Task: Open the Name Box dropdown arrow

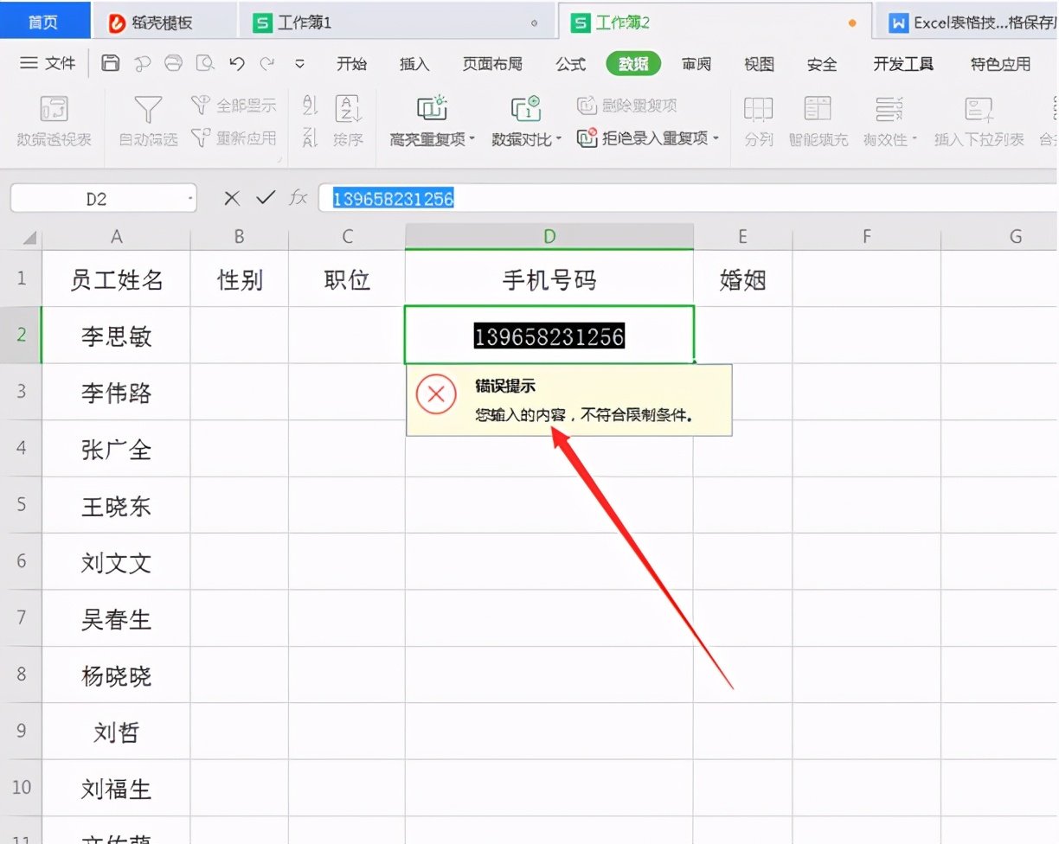Action: (x=189, y=199)
